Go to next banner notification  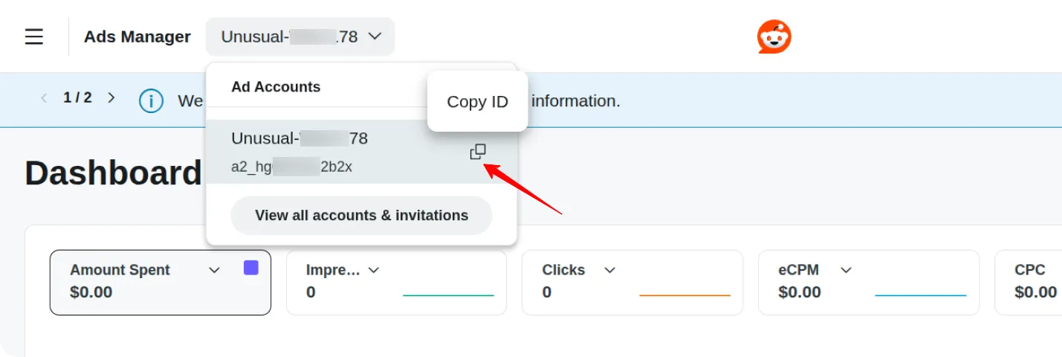tap(111, 97)
